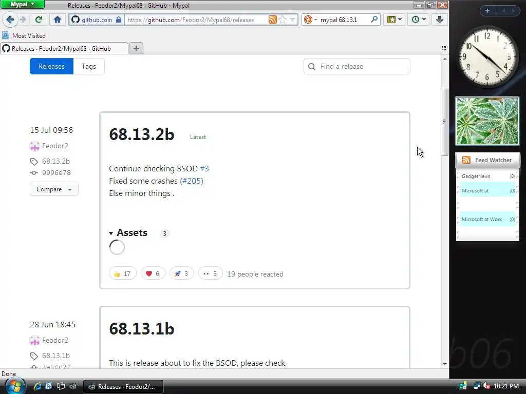Open the URL history dropdown arrow
The height and width of the screenshot is (394, 526).
(292, 20)
